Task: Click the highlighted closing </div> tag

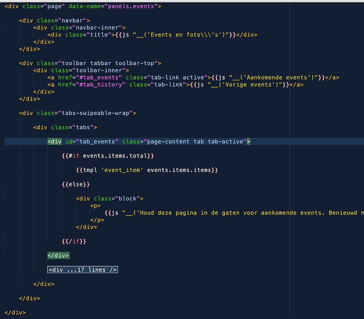Action: click(x=58, y=255)
